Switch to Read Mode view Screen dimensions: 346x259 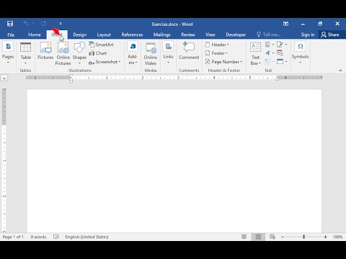point(244,237)
